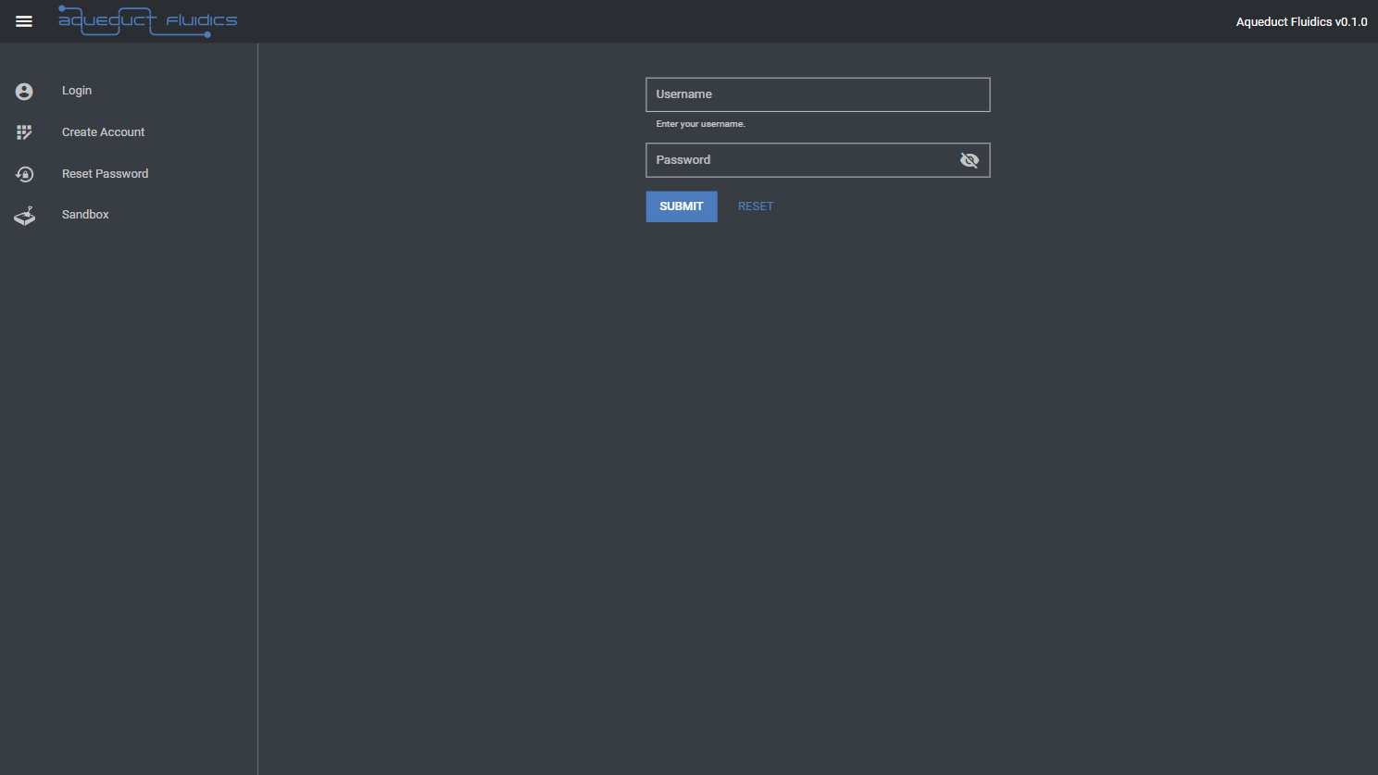Toggle the hamburger navigation menu
Viewport: 1378px width, 775px height.
pyautogui.click(x=24, y=21)
